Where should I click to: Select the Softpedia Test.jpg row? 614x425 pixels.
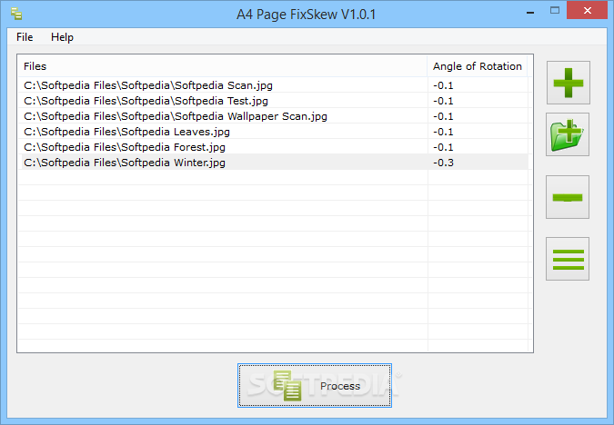click(x=273, y=101)
